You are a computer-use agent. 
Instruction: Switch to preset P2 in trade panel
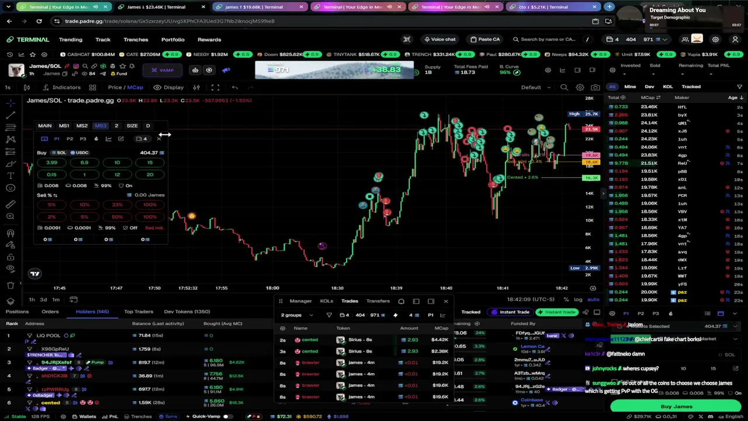(x=70, y=139)
